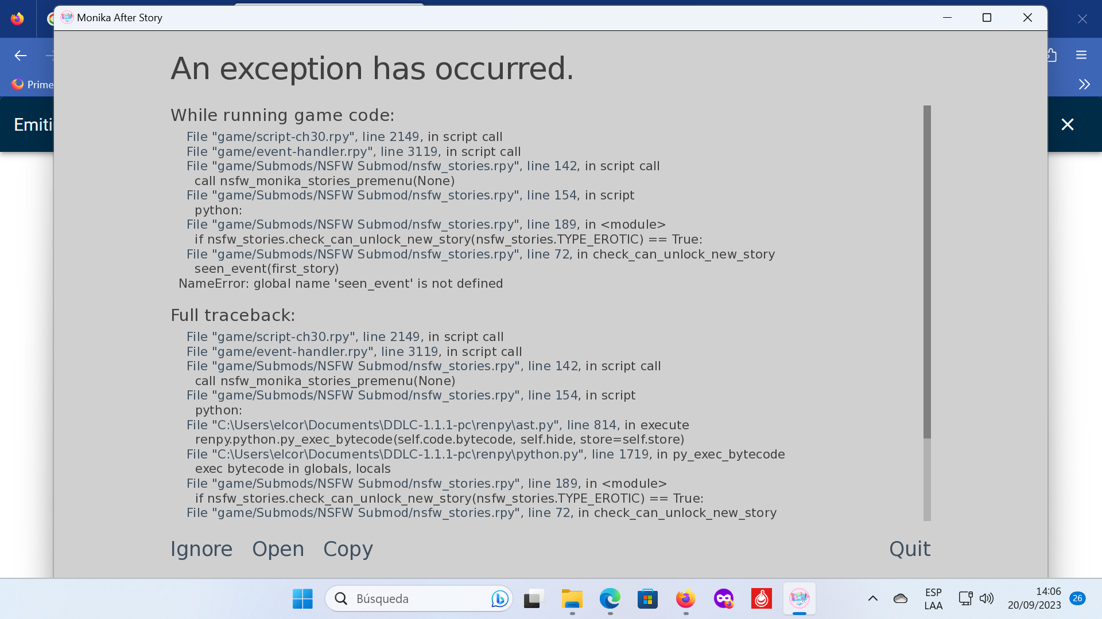Show hidden system tray icons
The width and height of the screenshot is (1102, 619).
coord(872,599)
